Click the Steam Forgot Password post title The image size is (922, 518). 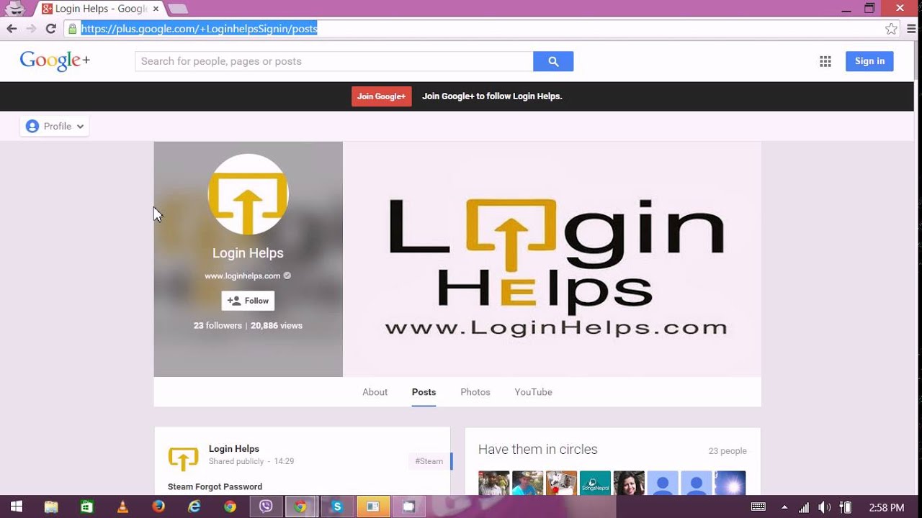(x=215, y=487)
